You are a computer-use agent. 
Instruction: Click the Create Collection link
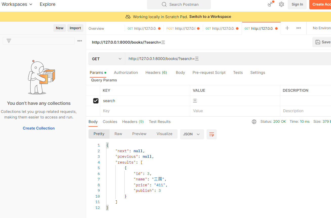click(39, 128)
